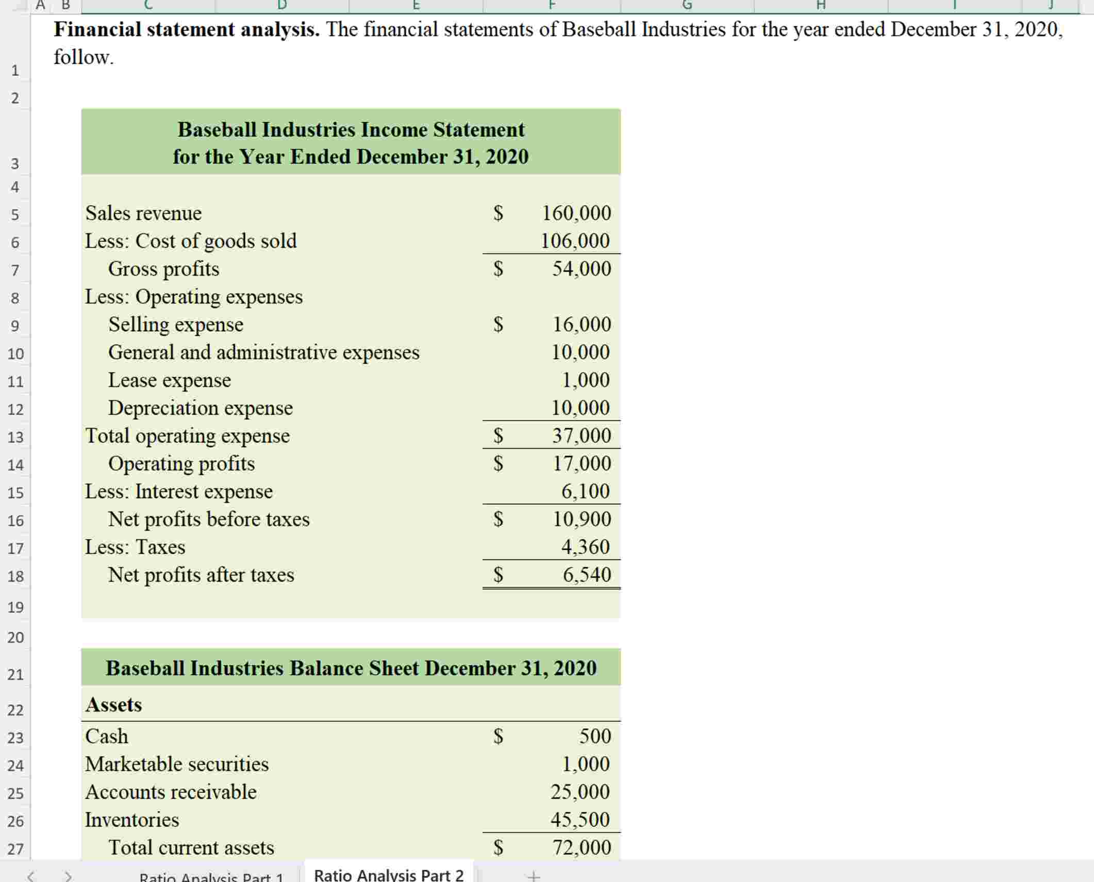Click the Selling expense label
Image resolution: width=1094 pixels, height=882 pixels.
[176, 325]
